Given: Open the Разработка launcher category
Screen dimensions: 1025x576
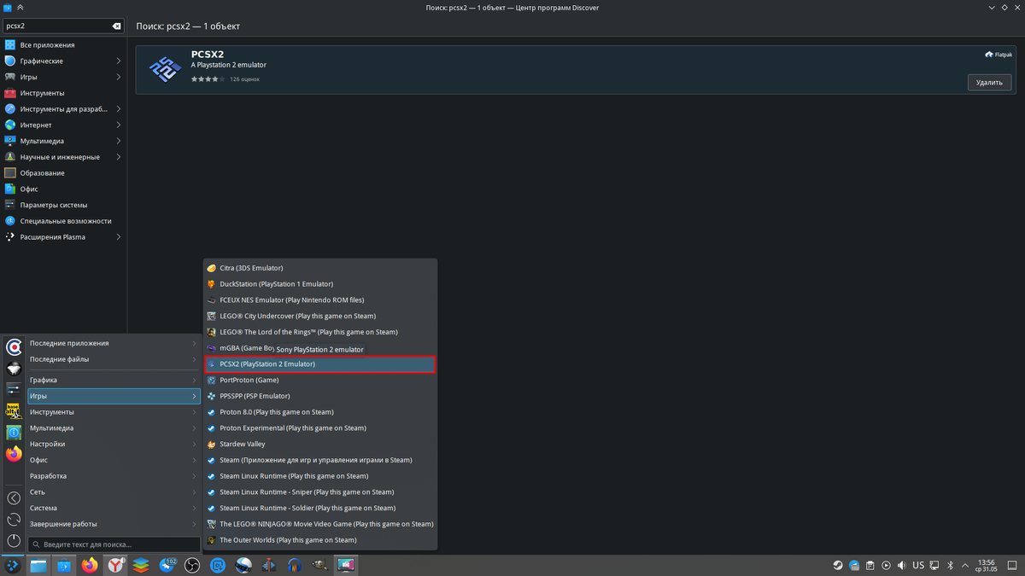Looking at the screenshot, I should (114, 476).
